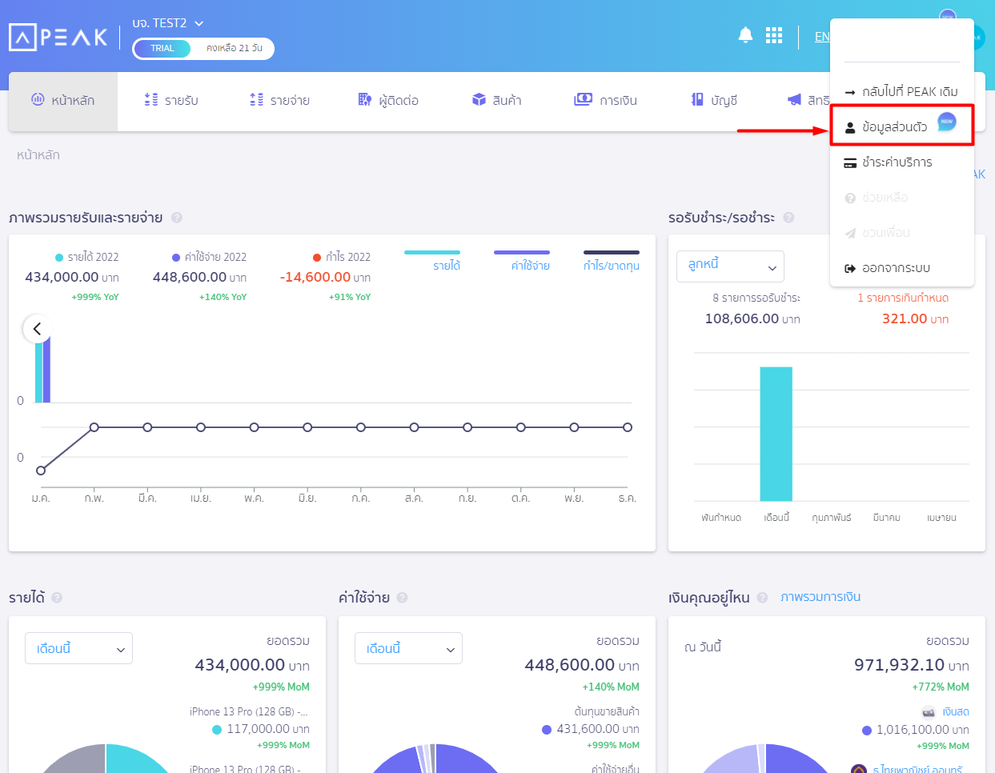Click the สินค้า product box icon
995x773 pixels.
click(x=479, y=99)
